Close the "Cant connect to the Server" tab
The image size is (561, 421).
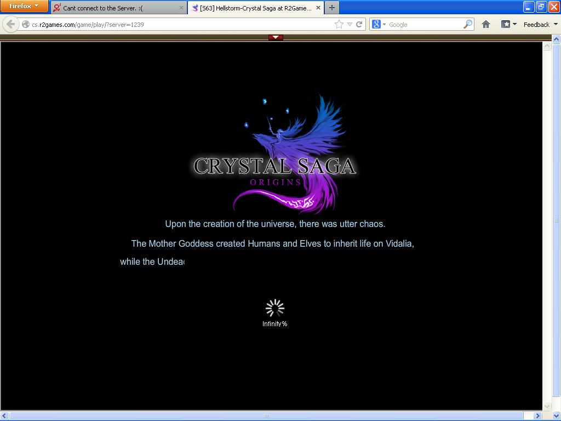coord(181,8)
